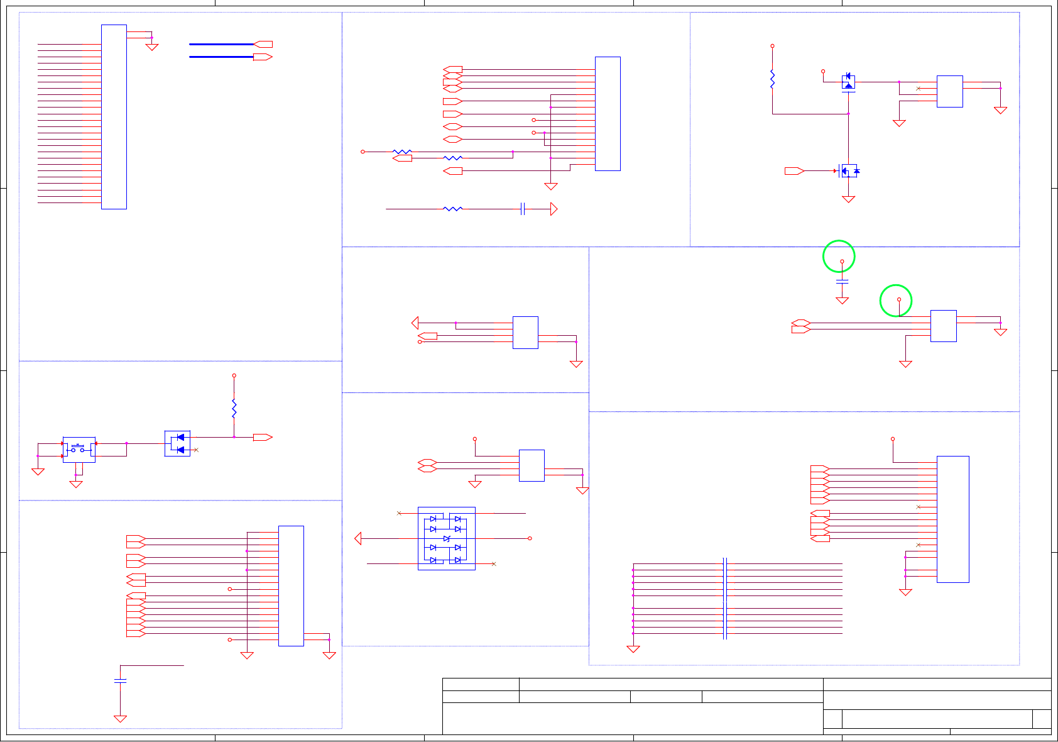The height and width of the screenshot is (742, 1058).
Task: Select the capacitor beside the arrow-shaped ground
Action: [x=522, y=209]
